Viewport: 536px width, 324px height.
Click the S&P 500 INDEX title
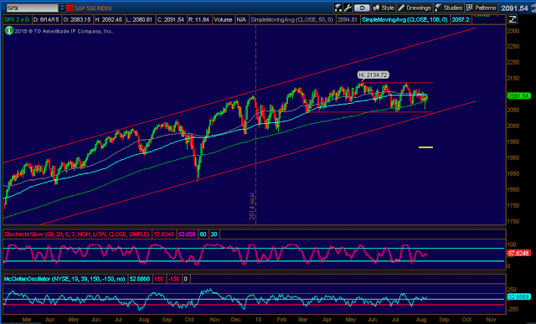[x=93, y=8]
